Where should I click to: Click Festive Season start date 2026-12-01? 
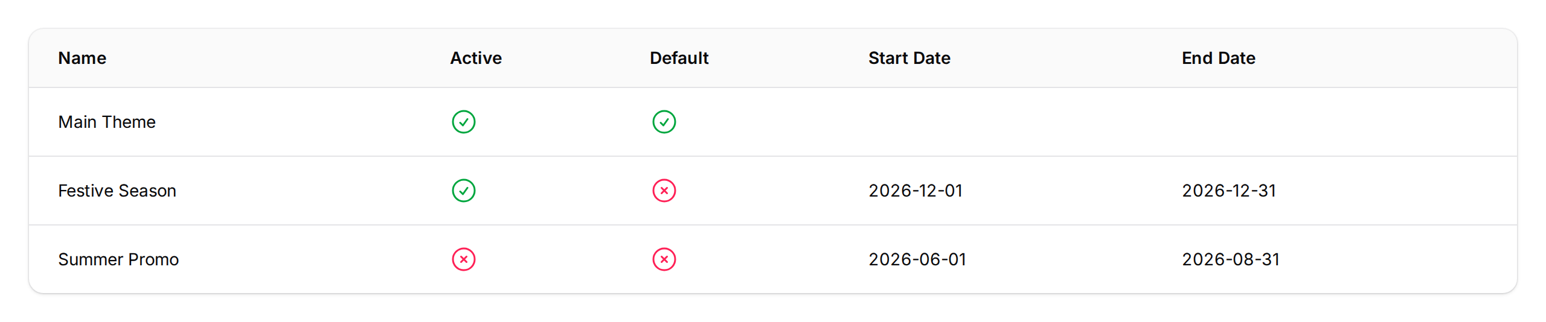click(916, 191)
